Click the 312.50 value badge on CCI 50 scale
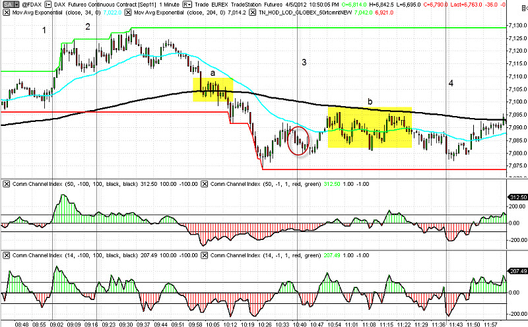 click(517, 197)
